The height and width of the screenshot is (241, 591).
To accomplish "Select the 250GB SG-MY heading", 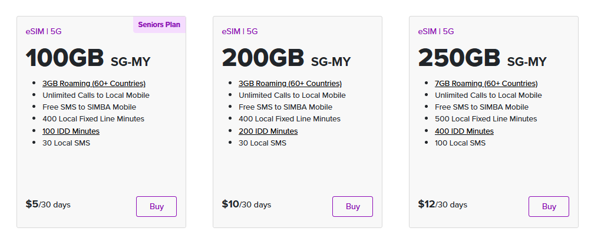I will click(483, 58).
